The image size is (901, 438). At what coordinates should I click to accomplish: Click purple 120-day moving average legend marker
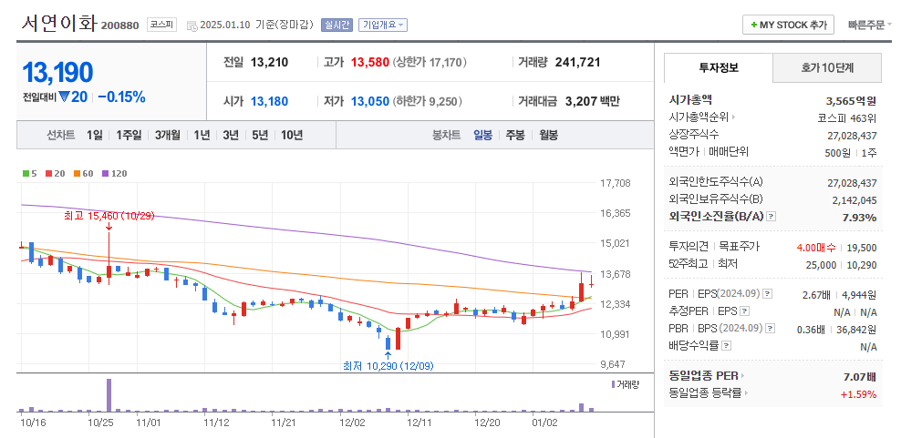[x=105, y=173]
